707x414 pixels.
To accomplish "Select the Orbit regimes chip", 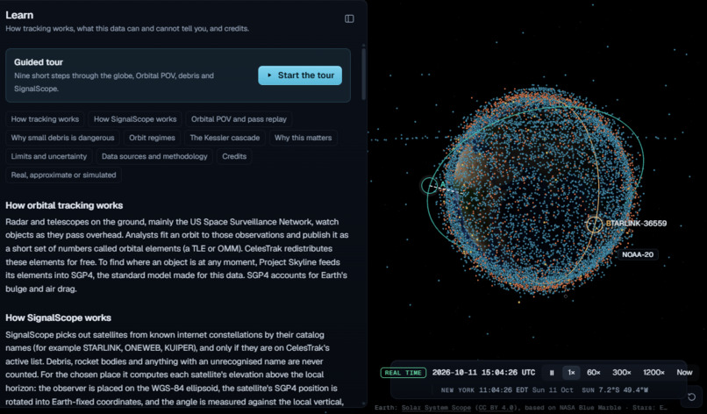I will tap(152, 138).
